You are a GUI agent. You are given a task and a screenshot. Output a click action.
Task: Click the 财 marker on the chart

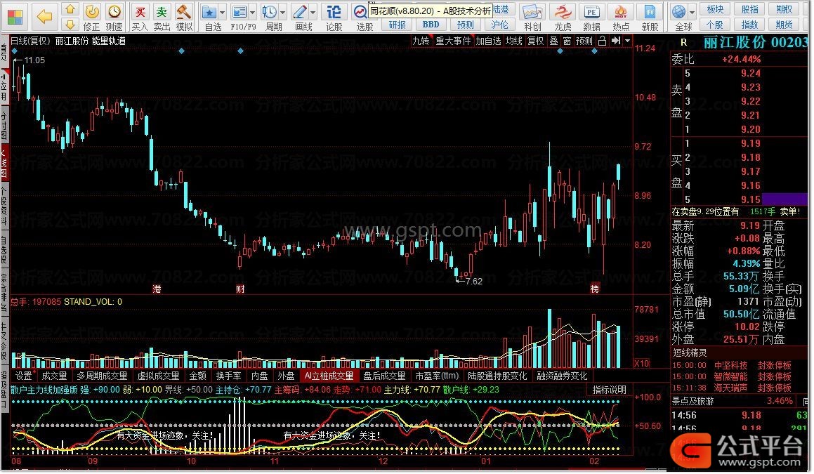click(x=239, y=289)
